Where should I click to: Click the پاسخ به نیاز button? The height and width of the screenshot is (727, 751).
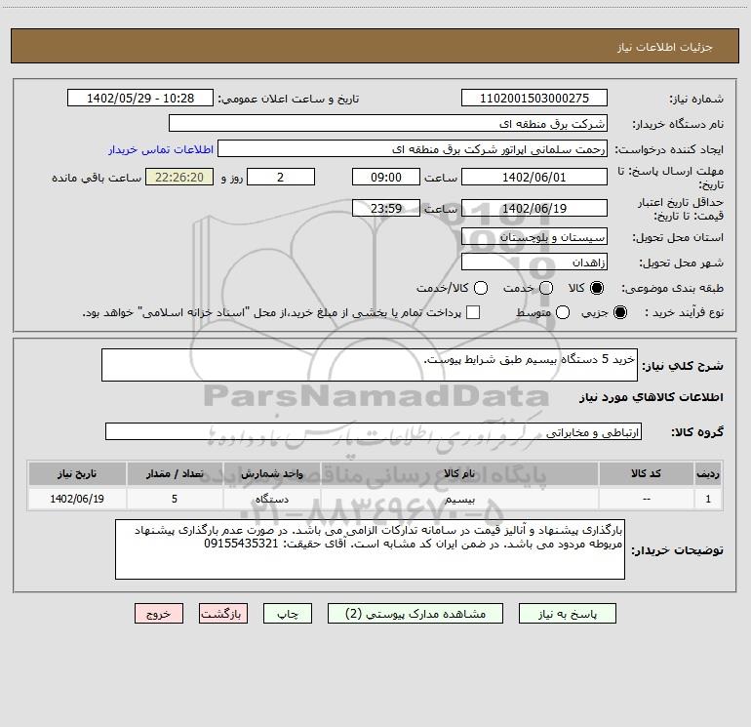click(567, 614)
